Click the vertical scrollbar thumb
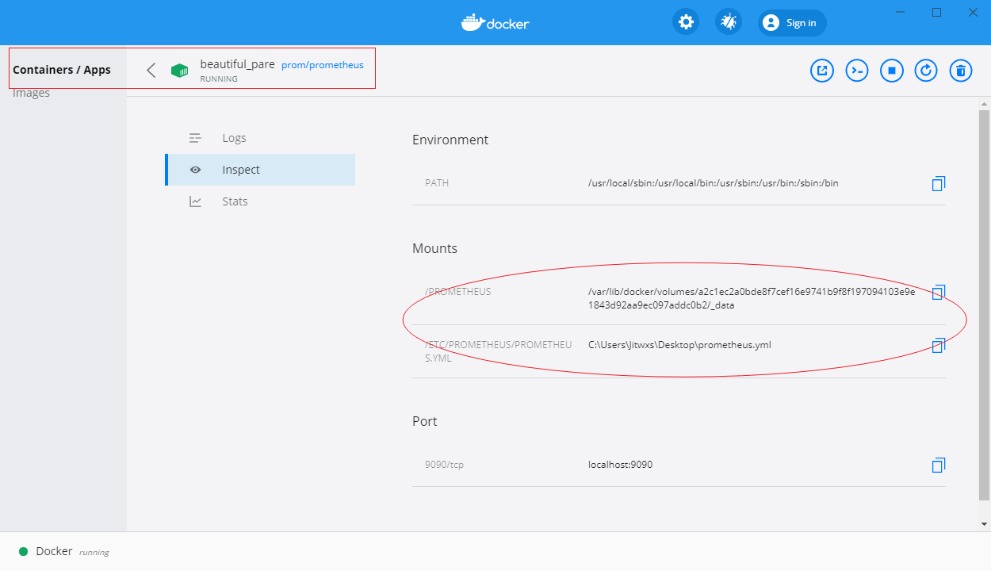Image resolution: width=991 pixels, height=571 pixels. [x=984, y=305]
